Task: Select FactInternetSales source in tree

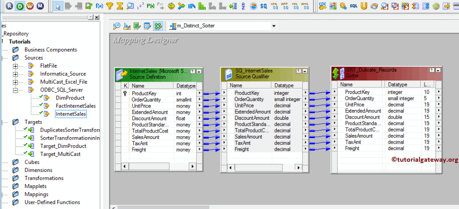Action: click(75, 106)
